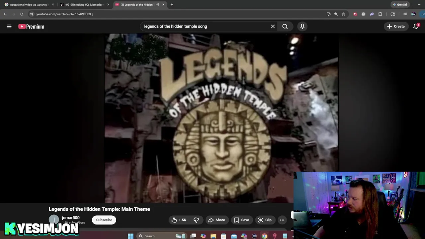Close the Legends of the Hidden tab
425x239 pixels.
point(163,5)
